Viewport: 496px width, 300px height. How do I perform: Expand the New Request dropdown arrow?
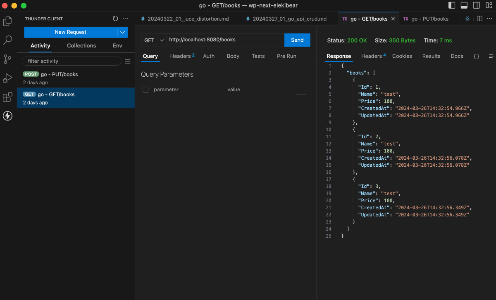click(x=122, y=32)
